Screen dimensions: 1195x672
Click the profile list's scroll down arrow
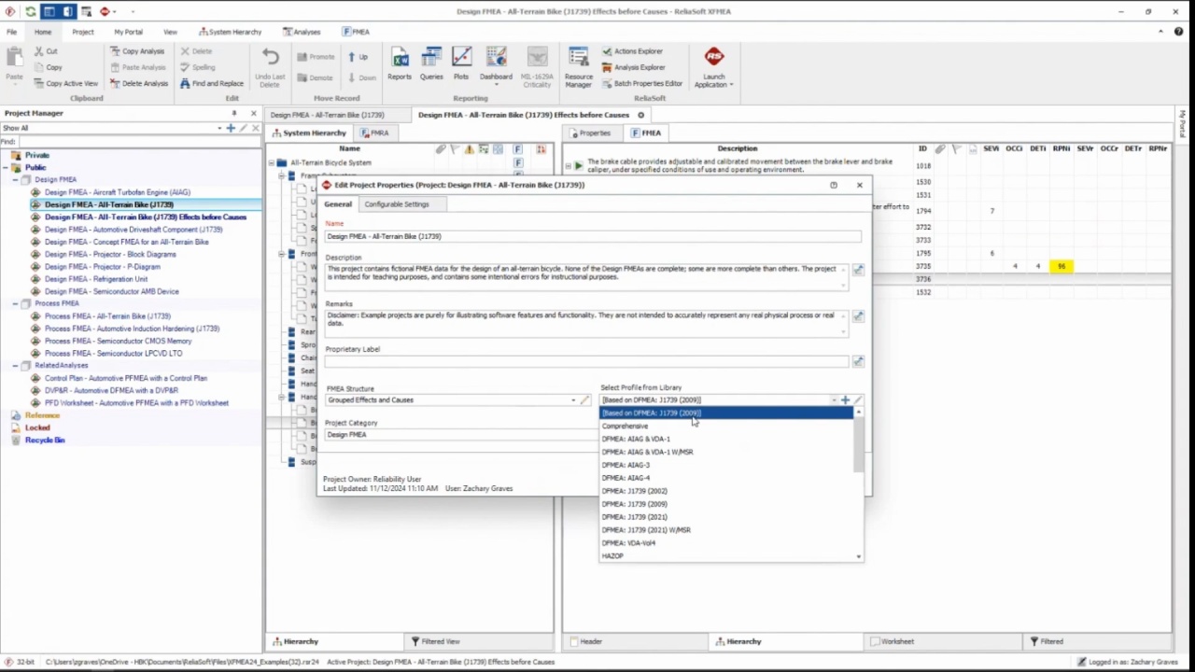pos(858,556)
